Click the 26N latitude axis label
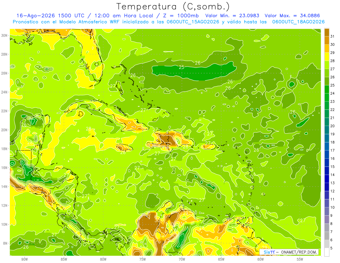This screenshot has width=340, height=263. tap(5, 73)
